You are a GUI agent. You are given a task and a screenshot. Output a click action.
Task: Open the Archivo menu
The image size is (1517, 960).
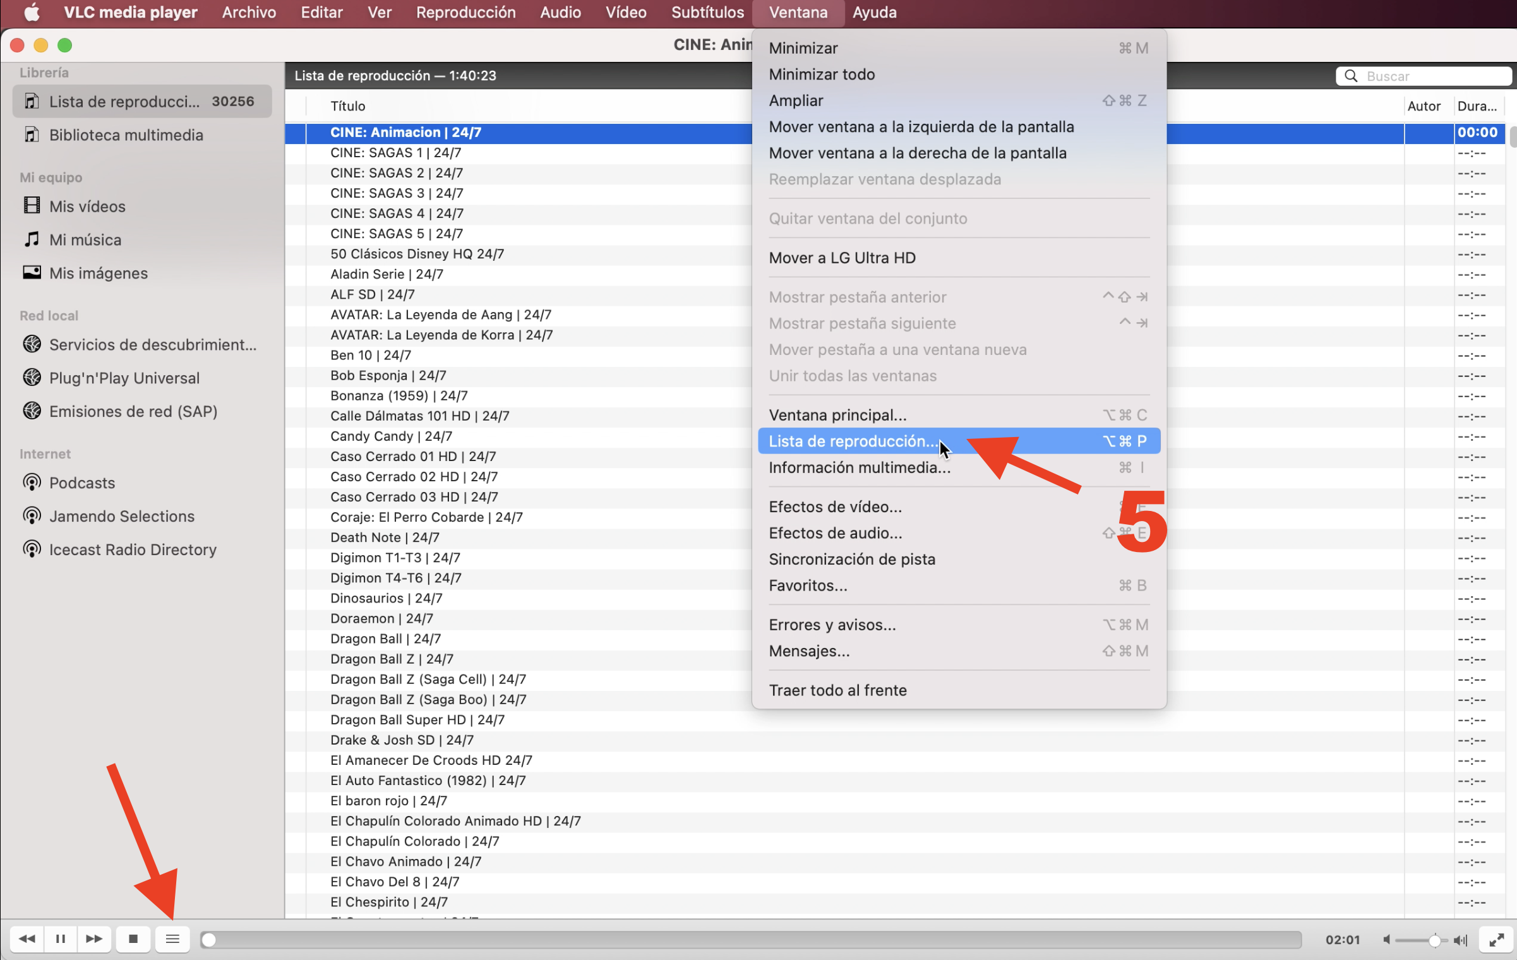[x=249, y=13]
